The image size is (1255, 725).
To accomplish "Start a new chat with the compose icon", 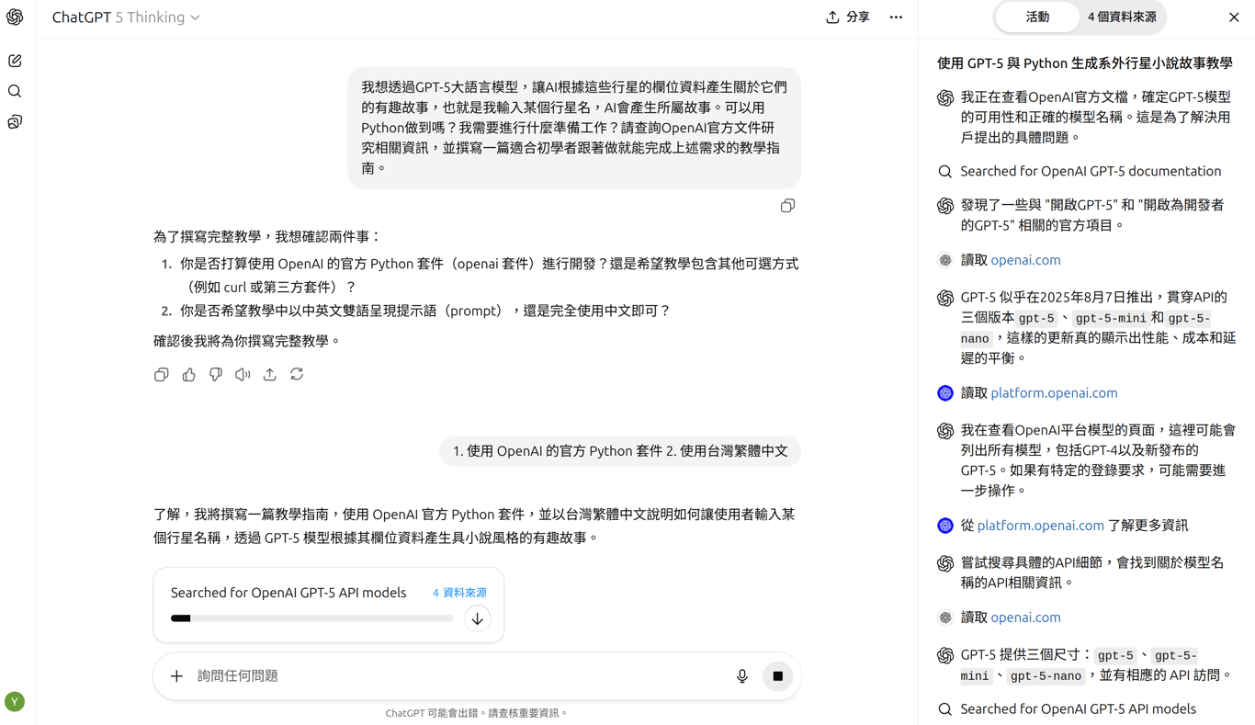I will 15,61.
